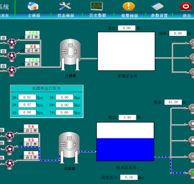Open the 报警画面 tab
The width and height of the screenshot is (194, 184).
(129, 15)
